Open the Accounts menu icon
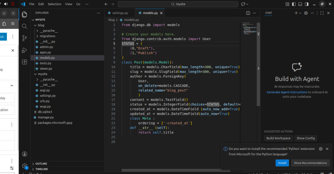The image size is (334, 174). (x=24, y=154)
